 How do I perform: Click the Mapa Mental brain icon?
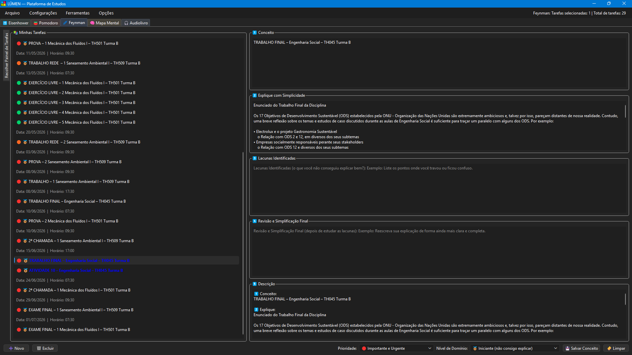pyautogui.click(x=92, y=23)
